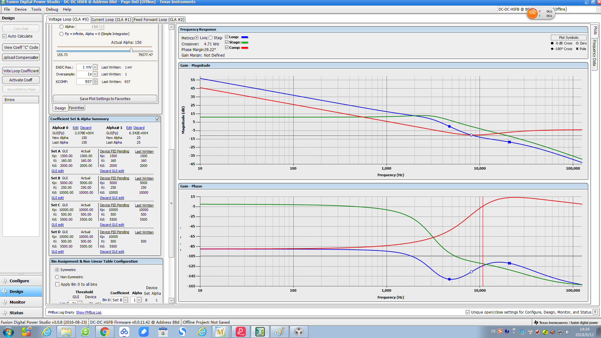The width and height of the screenshot is (601, 338).
Task: Expand the Oversample dropdown
Action: click(95, 74)
